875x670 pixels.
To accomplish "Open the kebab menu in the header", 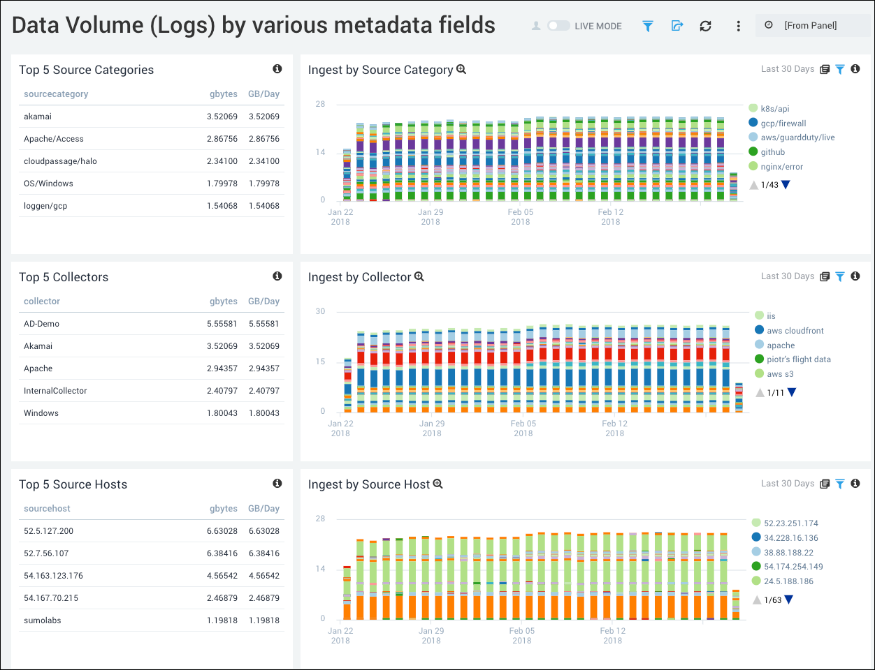I will tap(738, 26).
